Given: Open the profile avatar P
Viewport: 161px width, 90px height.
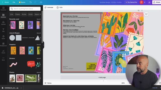Looking at the screenshot, I should [141, 2].
